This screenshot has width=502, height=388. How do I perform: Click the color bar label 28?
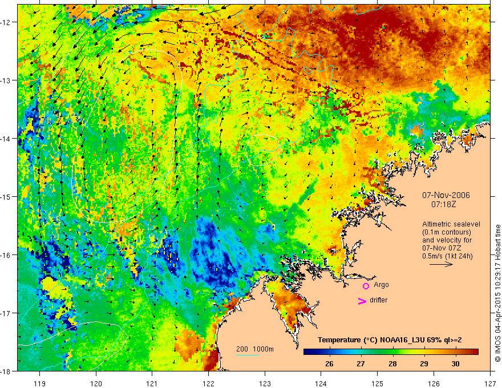(x=392, y=363)
